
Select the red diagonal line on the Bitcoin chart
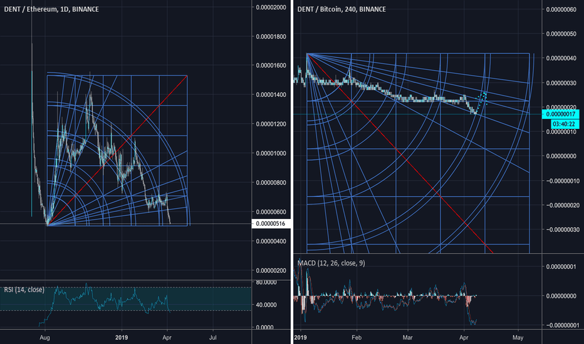pyautogui.click(x=400, y=153)
